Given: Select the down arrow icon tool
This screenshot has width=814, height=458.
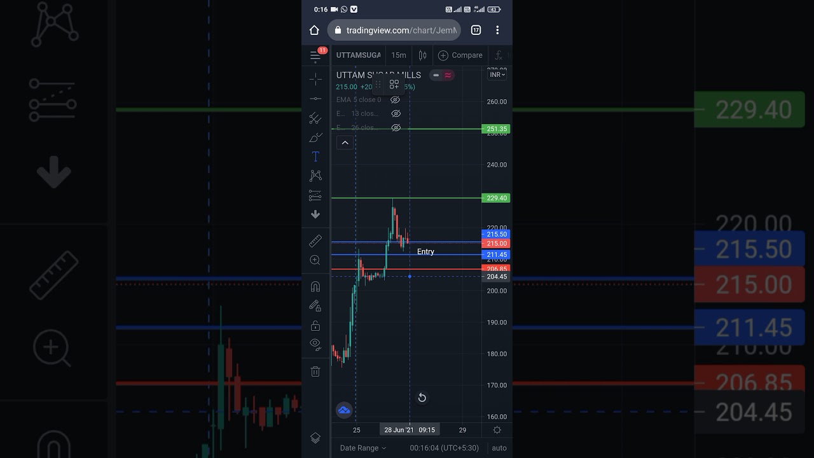Looking at the screenshot, I should 315,214.
